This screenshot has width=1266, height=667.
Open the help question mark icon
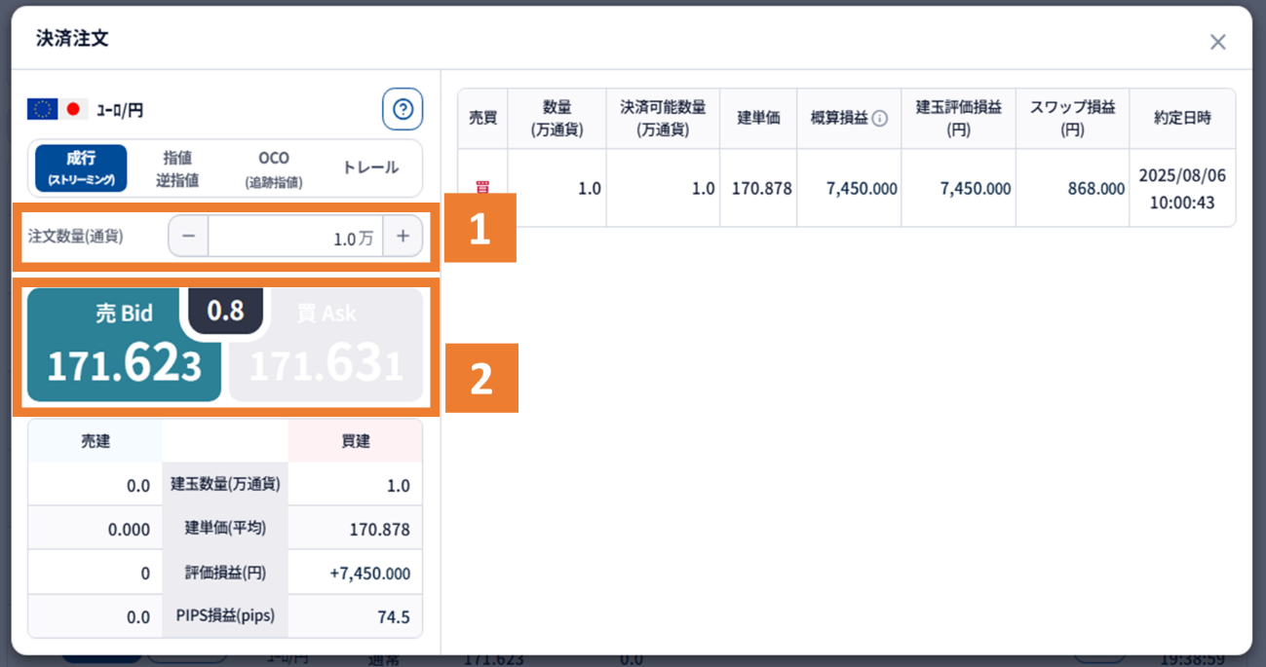pyautogui.click(x=403, y=109)
